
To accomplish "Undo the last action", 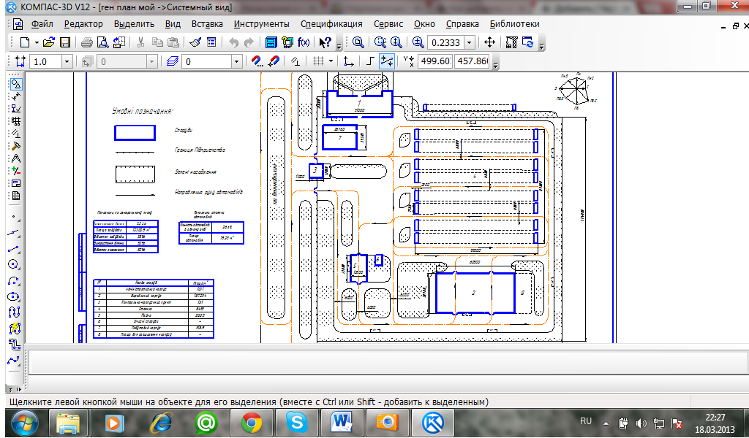I will tap(233, 42).
